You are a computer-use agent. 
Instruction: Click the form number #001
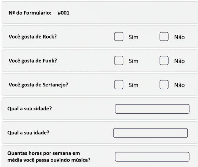tap(64, 13)
